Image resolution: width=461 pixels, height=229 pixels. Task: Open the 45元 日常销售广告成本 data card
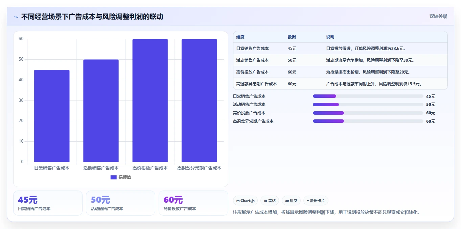(x=48, y=203)
